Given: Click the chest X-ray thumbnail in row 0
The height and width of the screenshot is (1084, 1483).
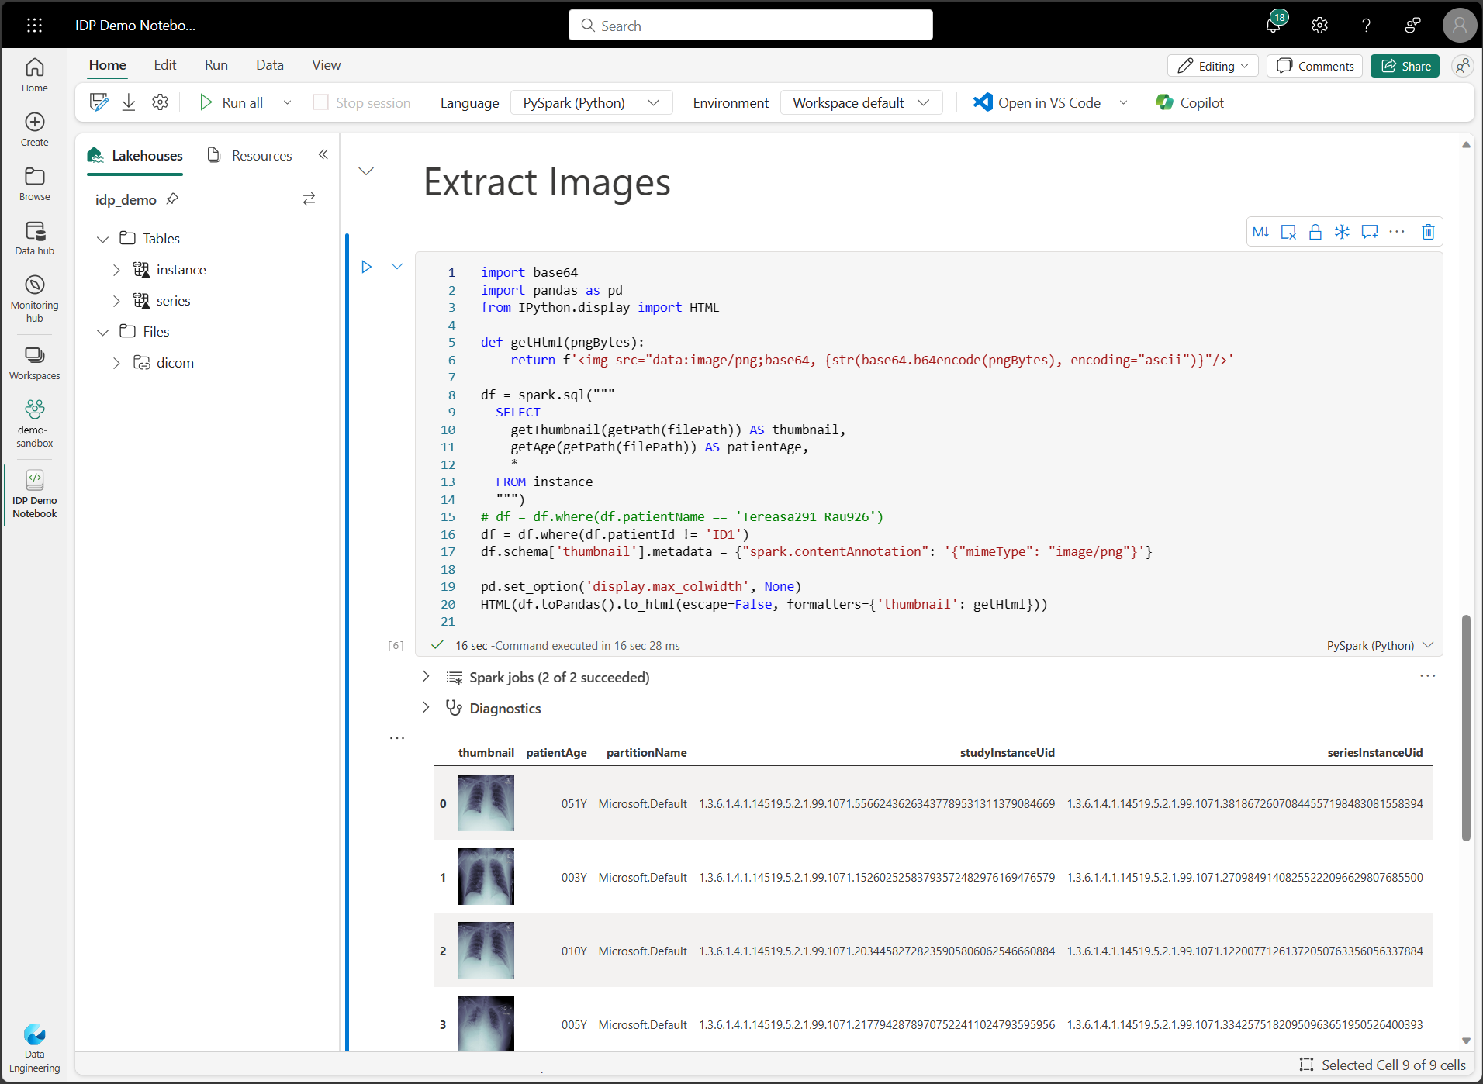Looking at the screenshot, I should point(486,803).
